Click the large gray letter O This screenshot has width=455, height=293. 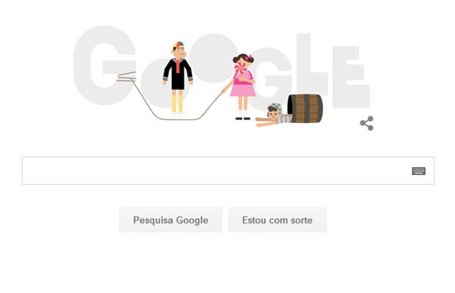click(214, 58)
